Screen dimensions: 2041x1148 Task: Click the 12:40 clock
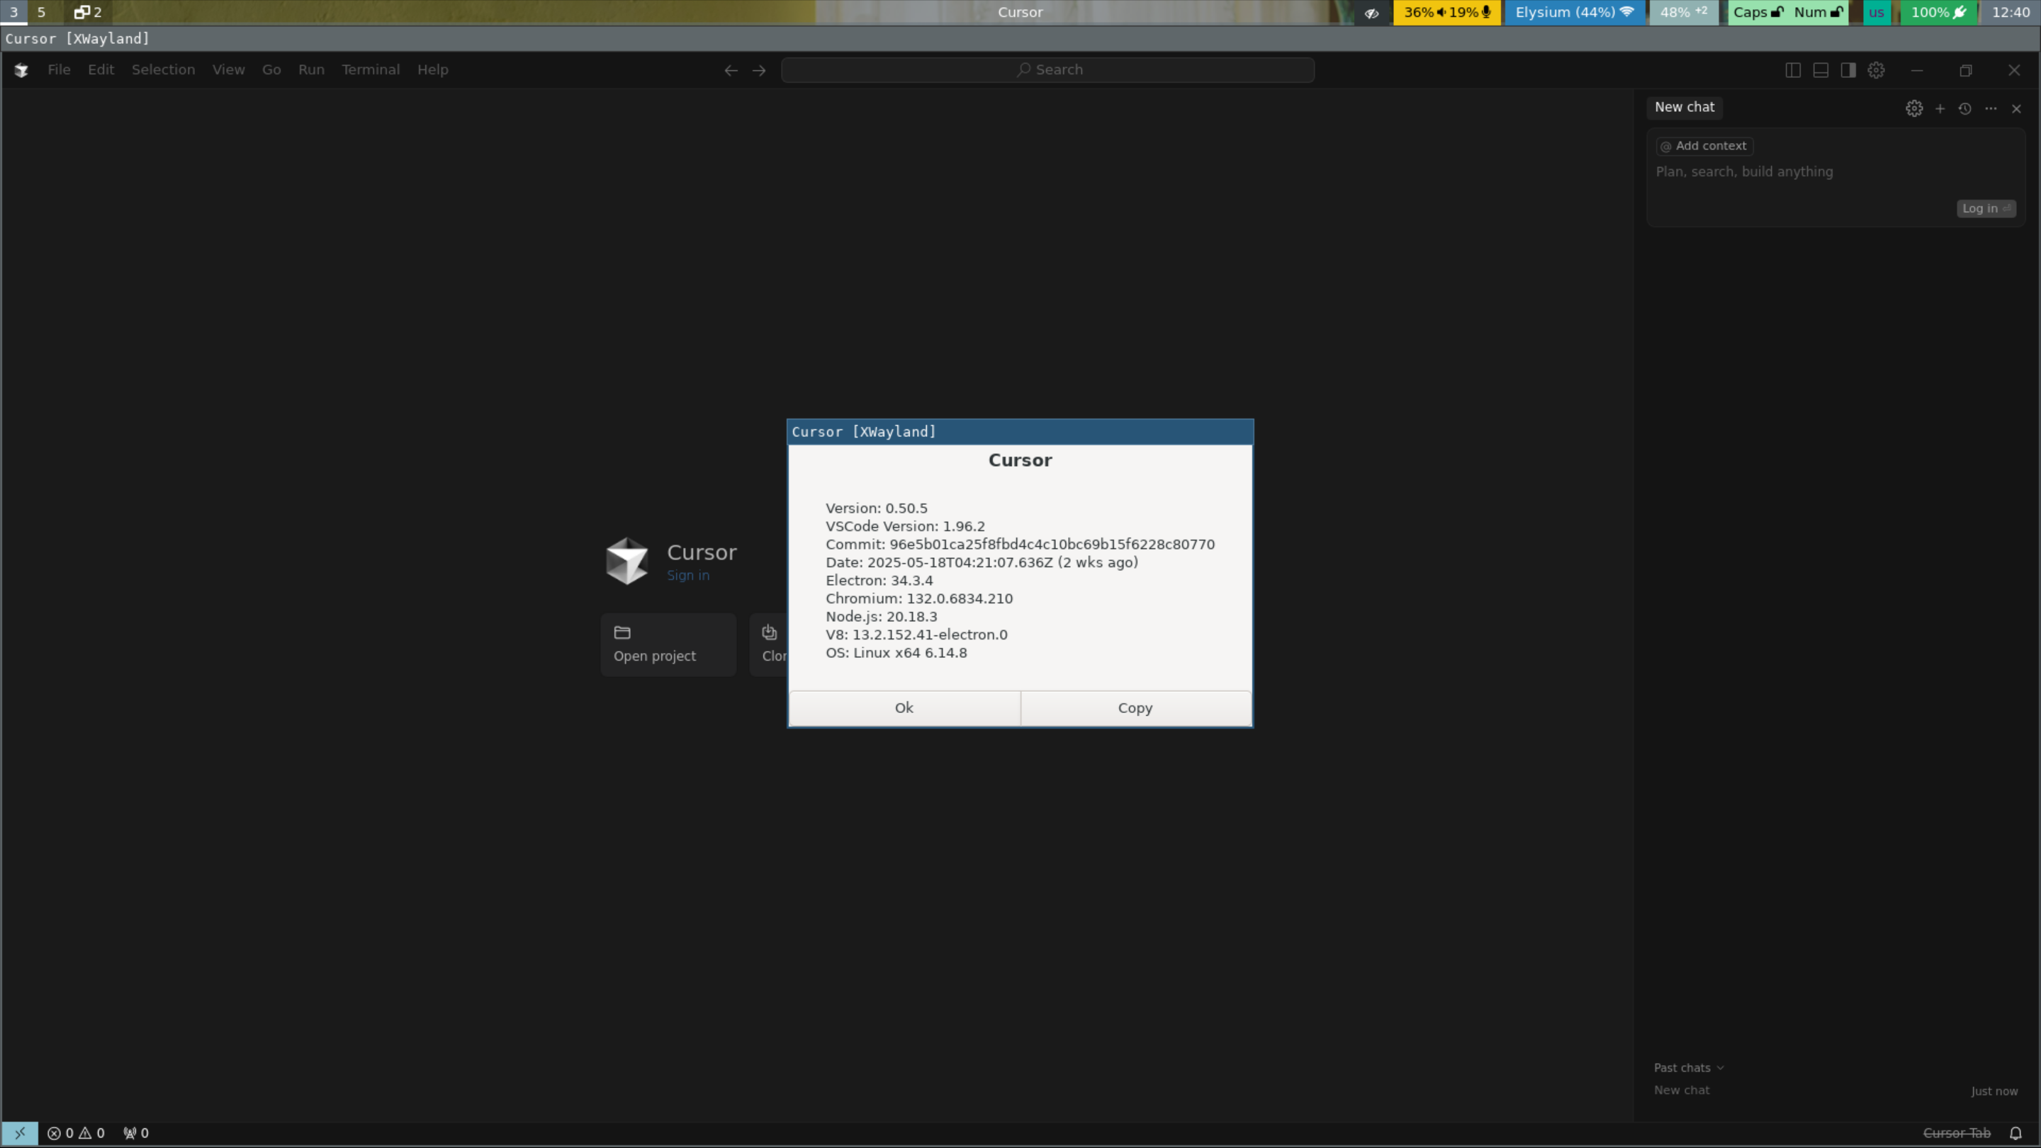click(2010, 12)
